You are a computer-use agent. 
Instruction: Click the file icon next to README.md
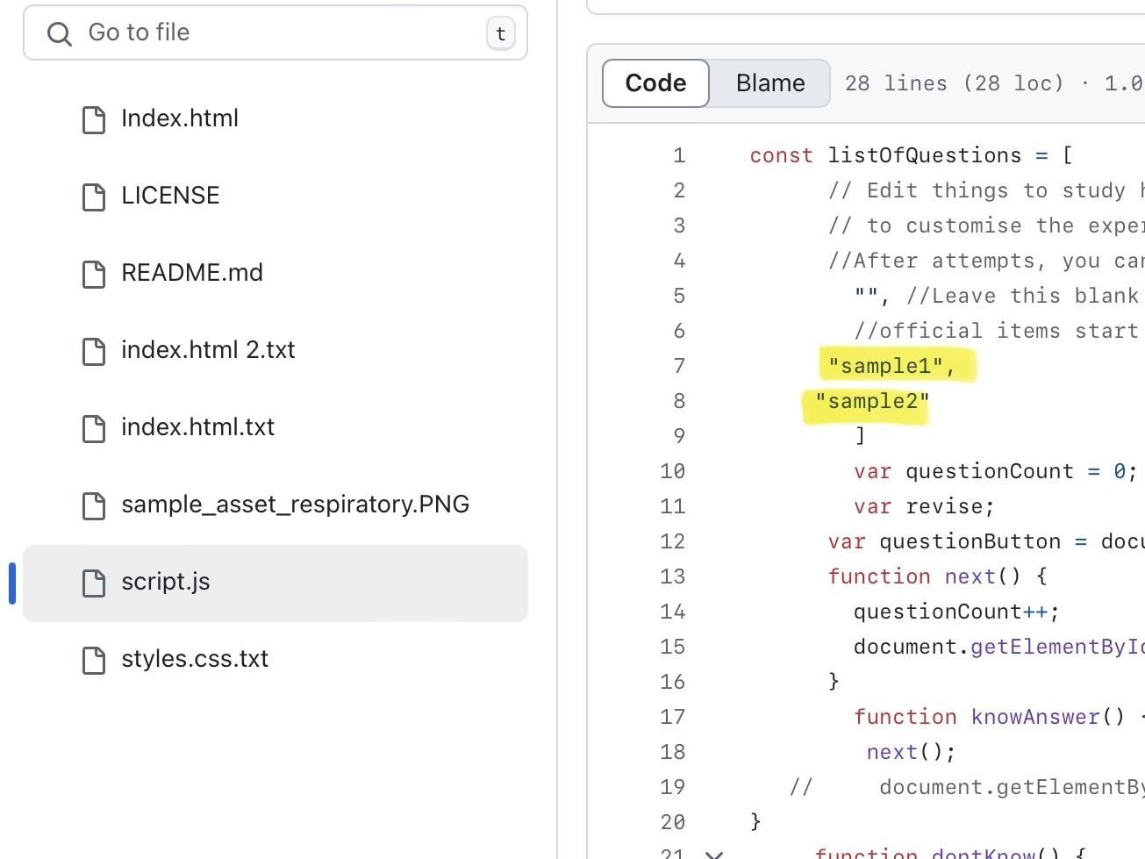point(94,275)
